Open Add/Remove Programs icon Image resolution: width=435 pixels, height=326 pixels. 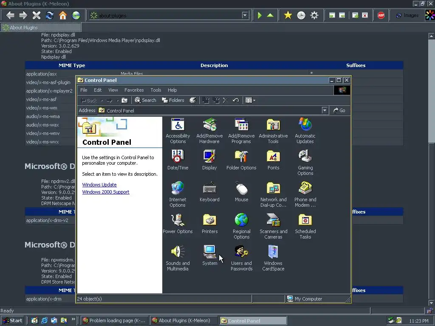[x=241, y=131]
